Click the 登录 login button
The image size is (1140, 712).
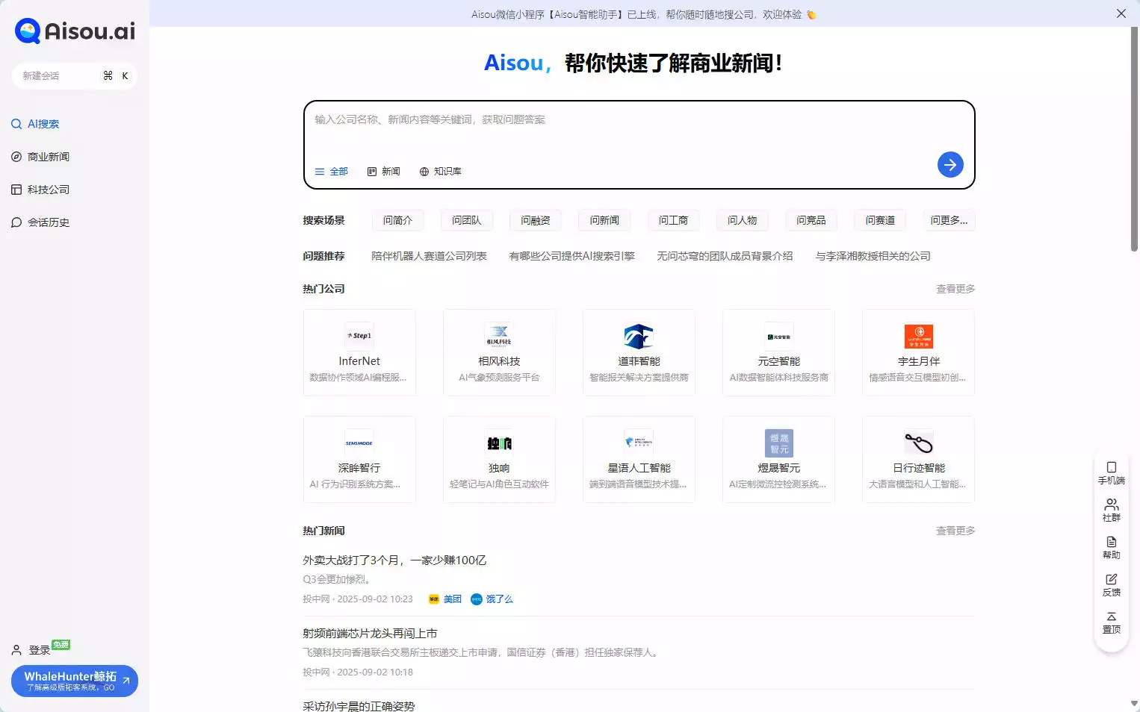click(39, 649)
